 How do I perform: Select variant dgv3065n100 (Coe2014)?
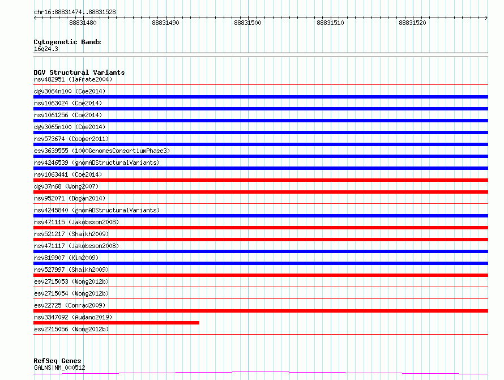(x=70, y=127)
